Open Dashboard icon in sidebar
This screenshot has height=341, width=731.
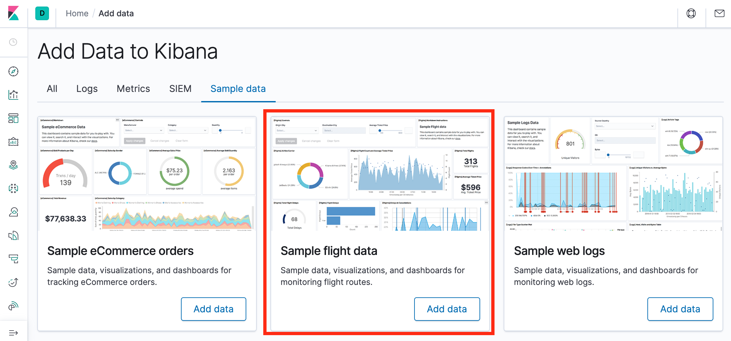pyautogui.click(x=13, y=118)
